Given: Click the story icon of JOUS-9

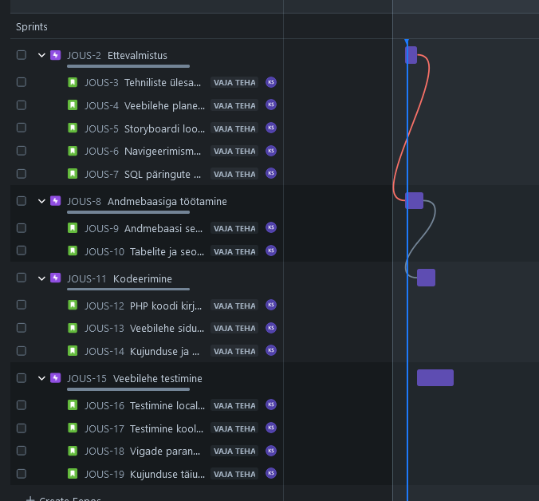Looking at the screenshot, I should click(73, 228).
